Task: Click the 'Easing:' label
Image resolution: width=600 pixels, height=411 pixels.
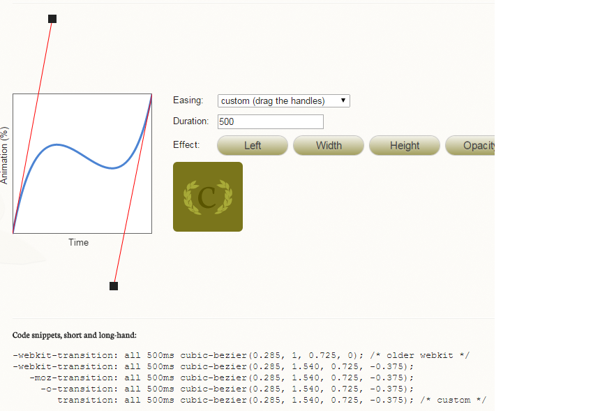Action: (x=188, y=100)
